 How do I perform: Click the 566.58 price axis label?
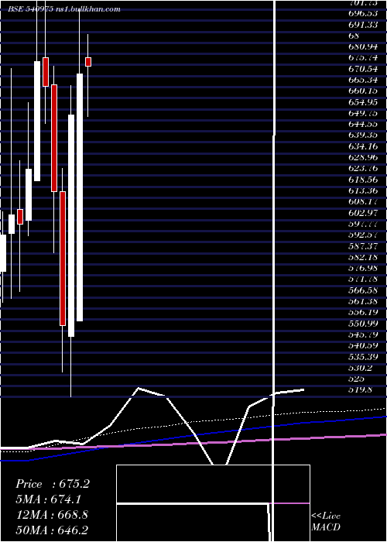coord(363,290)
